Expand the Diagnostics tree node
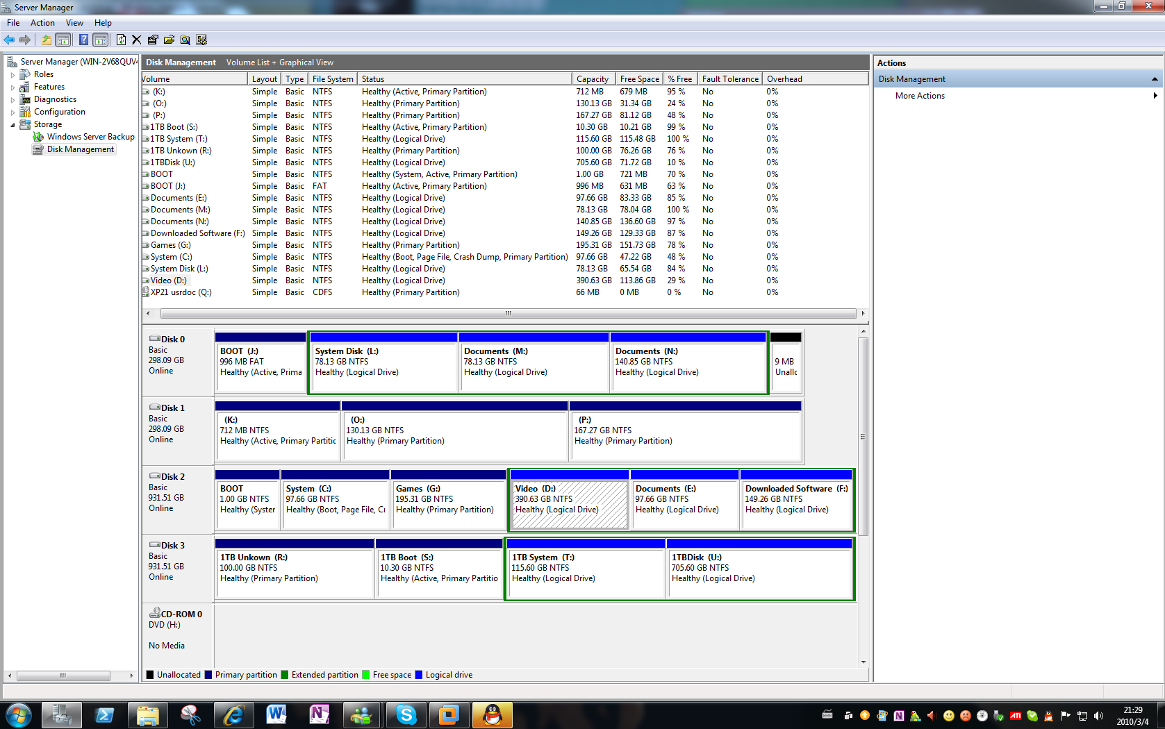1165x729 pixels. click(x=13, y=99)
